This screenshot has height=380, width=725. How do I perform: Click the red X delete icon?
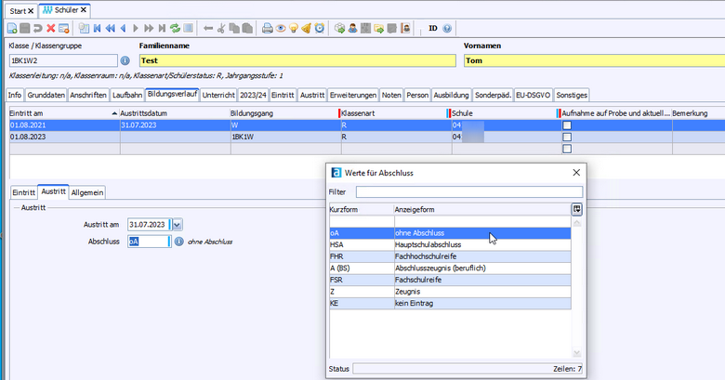pyautogui.click(x=51, y=28)
